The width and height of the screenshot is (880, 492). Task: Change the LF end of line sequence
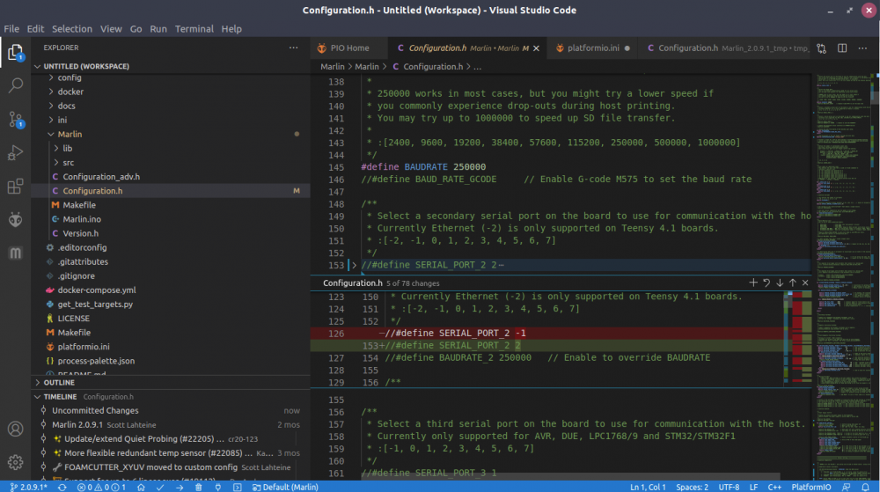click(x=754, y=487)
